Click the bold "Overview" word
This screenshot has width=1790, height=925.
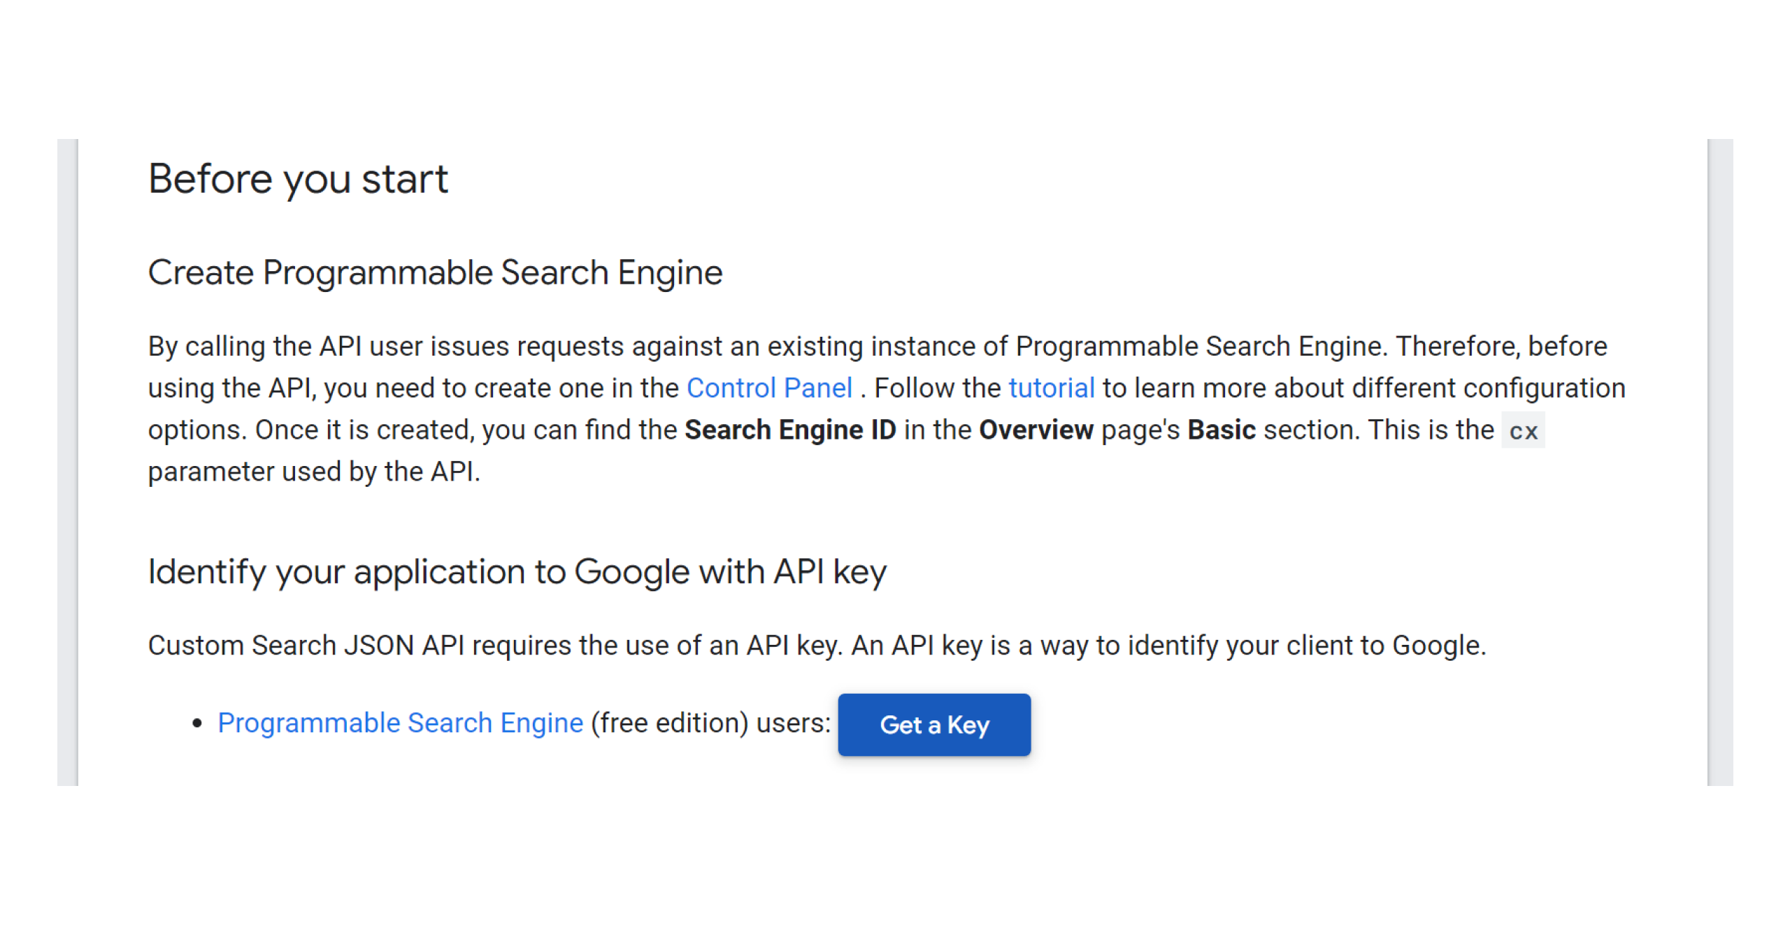coord(1036,430)
